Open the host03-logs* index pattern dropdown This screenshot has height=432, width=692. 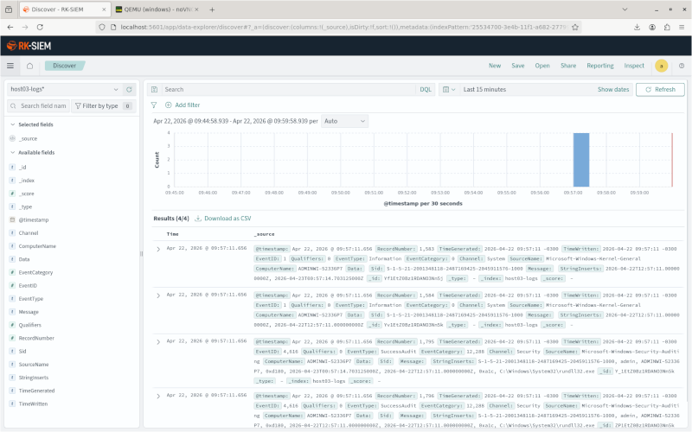coord(62,89)
